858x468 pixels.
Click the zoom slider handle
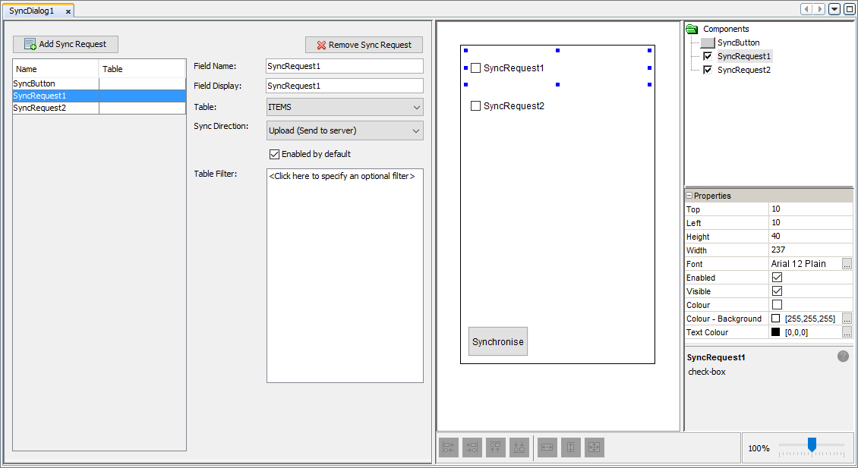coord(812,444)
